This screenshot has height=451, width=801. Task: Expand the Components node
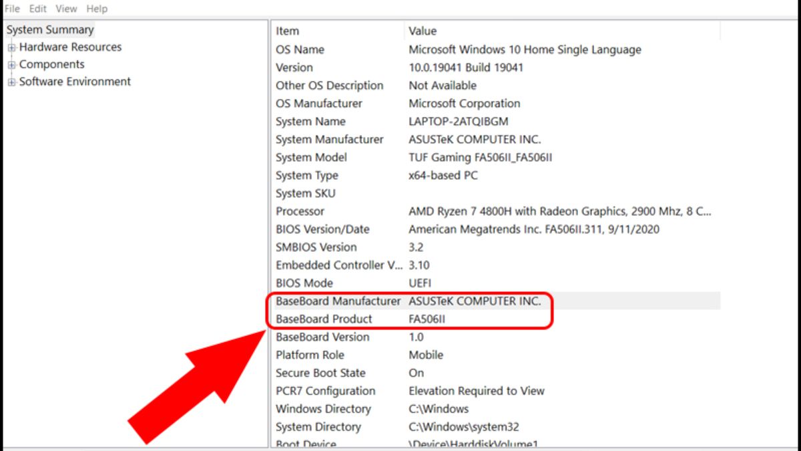tap(11, 65)
